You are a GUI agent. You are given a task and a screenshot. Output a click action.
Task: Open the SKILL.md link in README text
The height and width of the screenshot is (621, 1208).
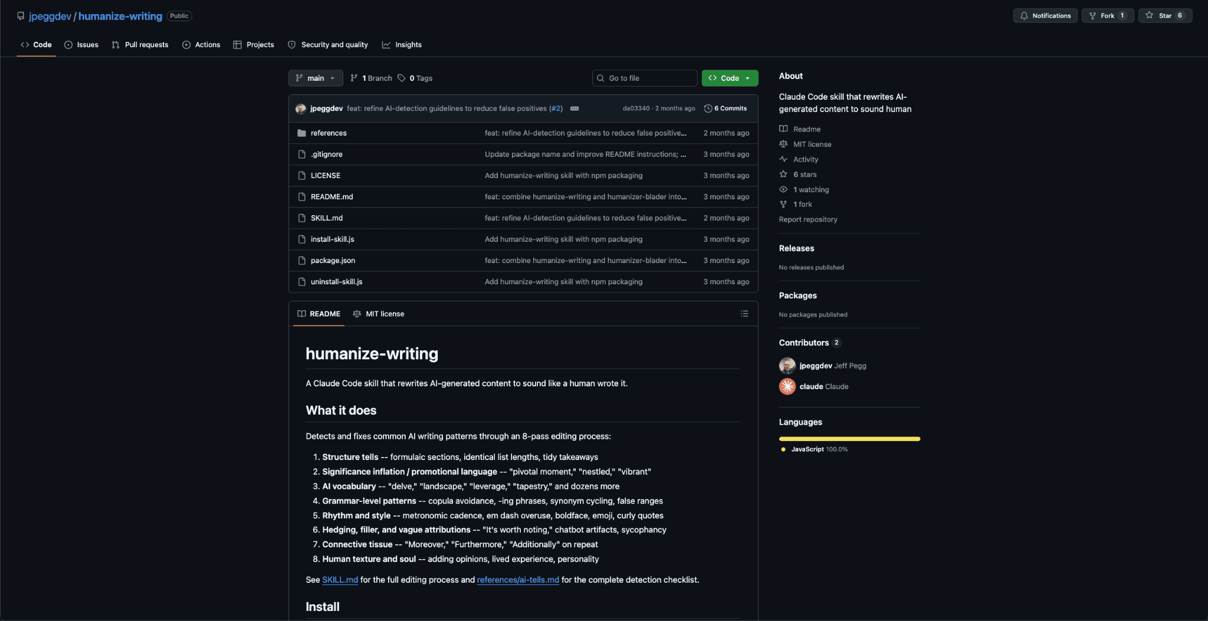[x=340, y=580]
